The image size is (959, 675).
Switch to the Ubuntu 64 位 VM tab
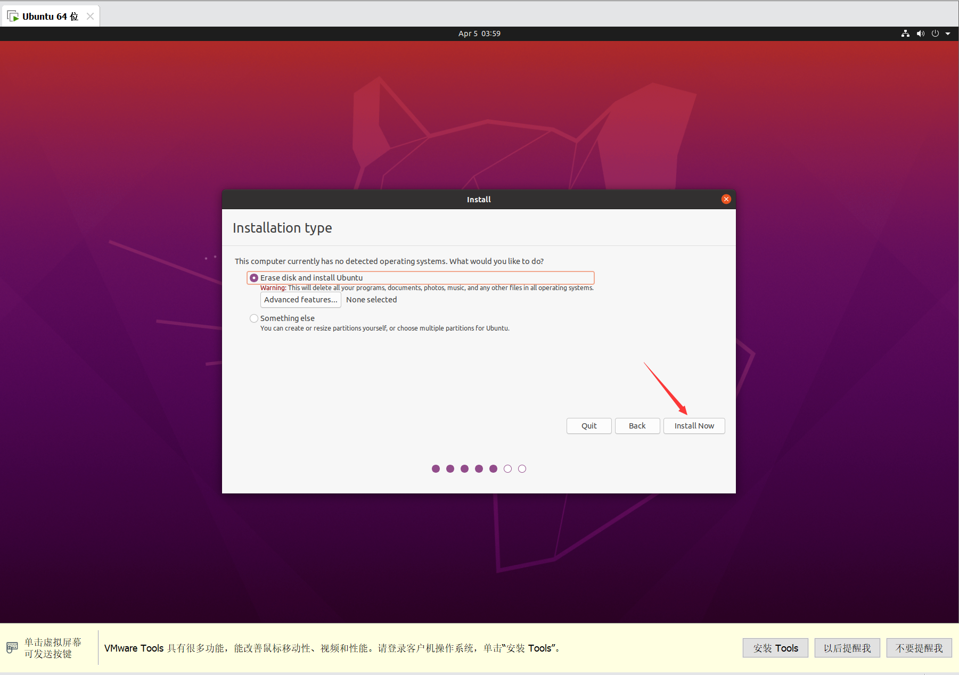coord(50,17)
